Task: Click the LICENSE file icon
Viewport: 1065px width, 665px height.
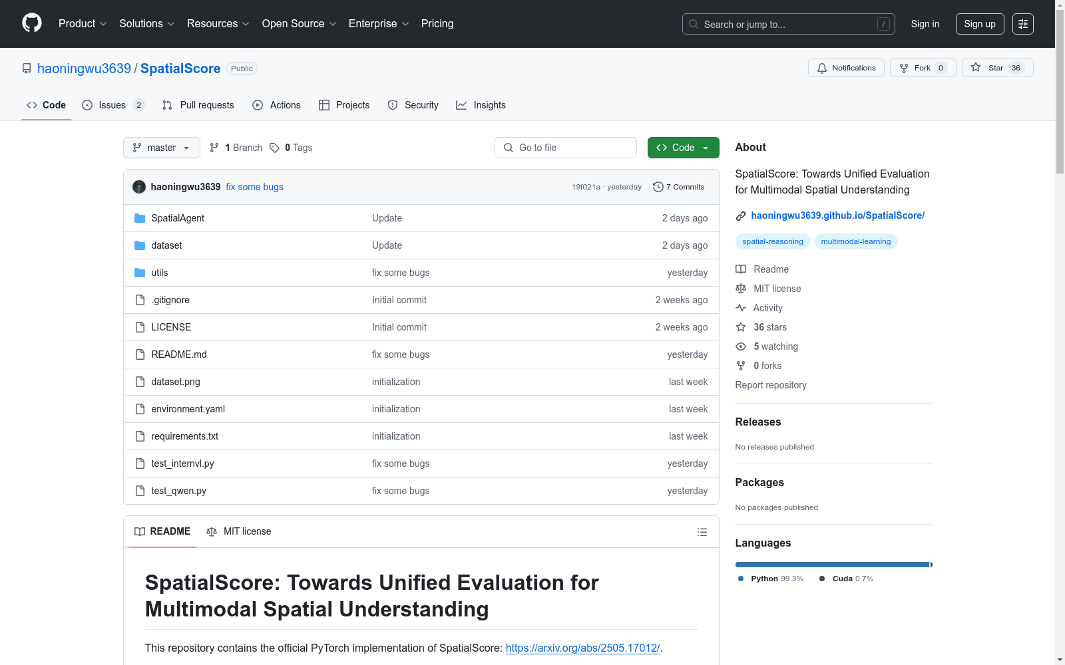Action: point(140,327)
